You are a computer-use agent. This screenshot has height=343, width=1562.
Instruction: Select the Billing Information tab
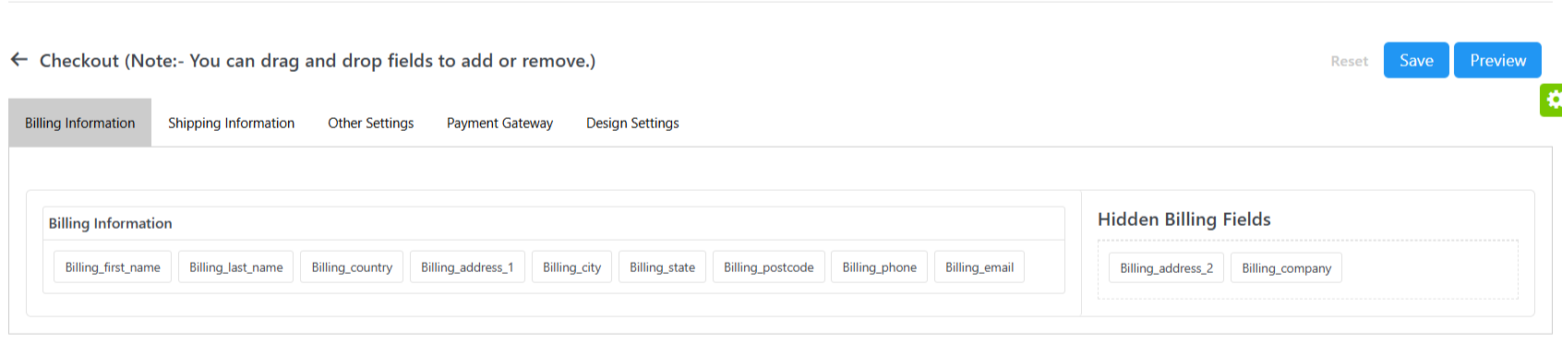80,123
